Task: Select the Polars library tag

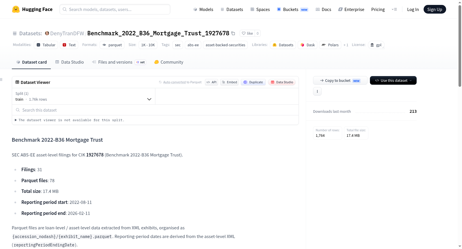Action: pyautogui.click(x=330, y=45)
